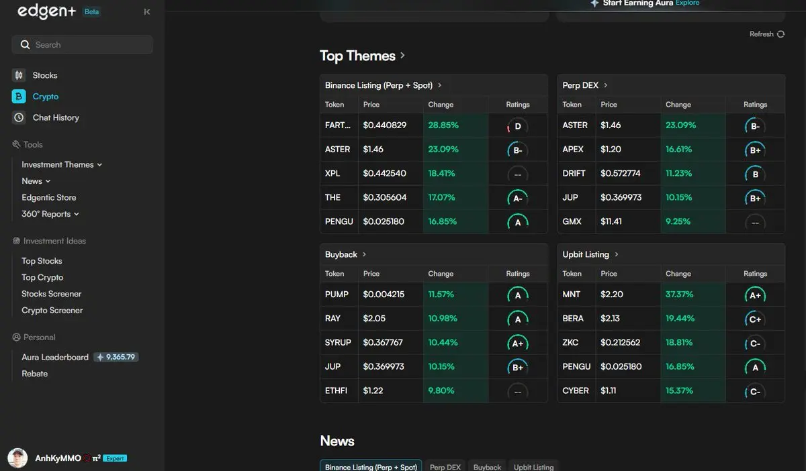Click B+ rating icon for JUP in Perp DEX
The width and height of the screenshot is (806, 471).
pos(755,199)
